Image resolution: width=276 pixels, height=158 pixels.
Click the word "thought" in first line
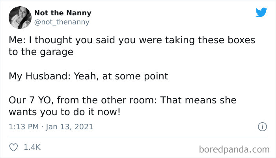coord(54,40)
